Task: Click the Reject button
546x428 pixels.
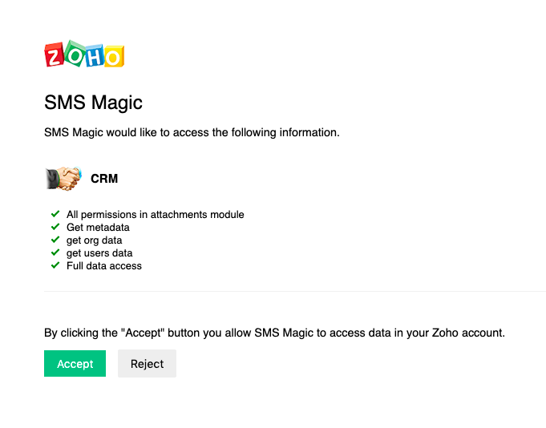Action: coord(147,364)
